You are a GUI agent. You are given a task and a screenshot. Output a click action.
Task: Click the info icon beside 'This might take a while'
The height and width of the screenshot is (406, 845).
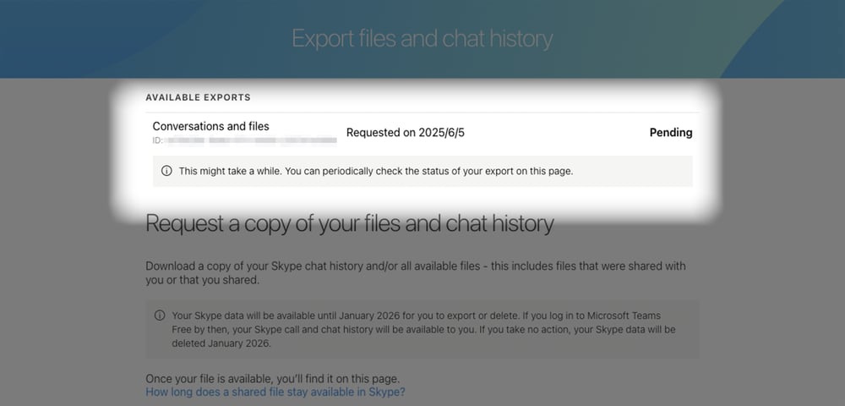(166, 171)
